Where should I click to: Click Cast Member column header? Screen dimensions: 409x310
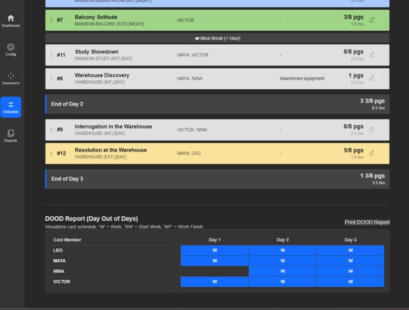[x=67, y=240]
